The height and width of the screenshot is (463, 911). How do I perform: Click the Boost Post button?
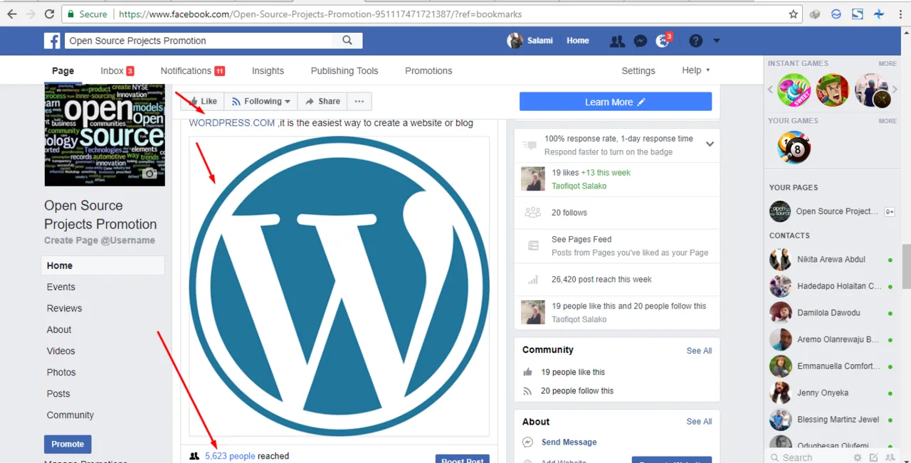[463, 459]
